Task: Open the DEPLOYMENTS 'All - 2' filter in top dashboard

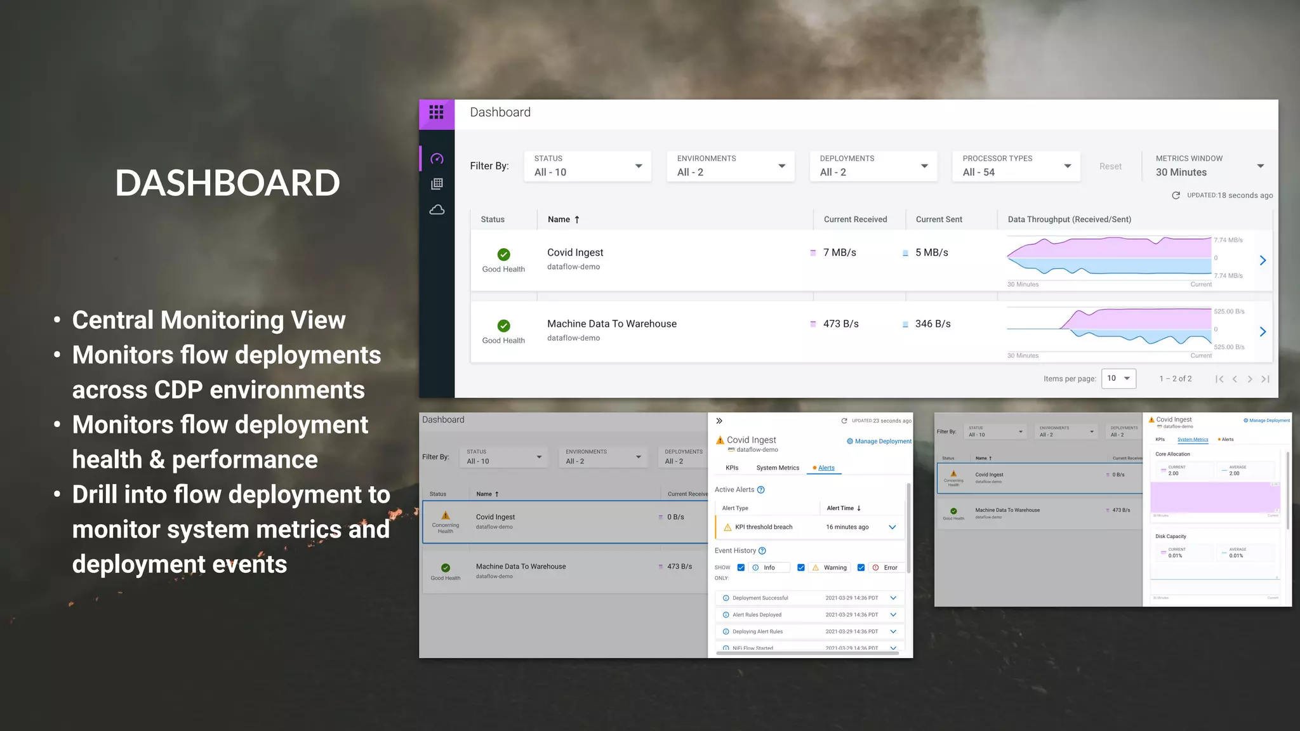Action: click(873, 166)
